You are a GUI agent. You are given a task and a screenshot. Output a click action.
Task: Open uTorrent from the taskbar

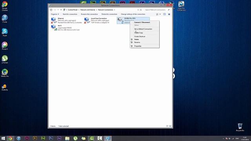click(x=75, y=138)
